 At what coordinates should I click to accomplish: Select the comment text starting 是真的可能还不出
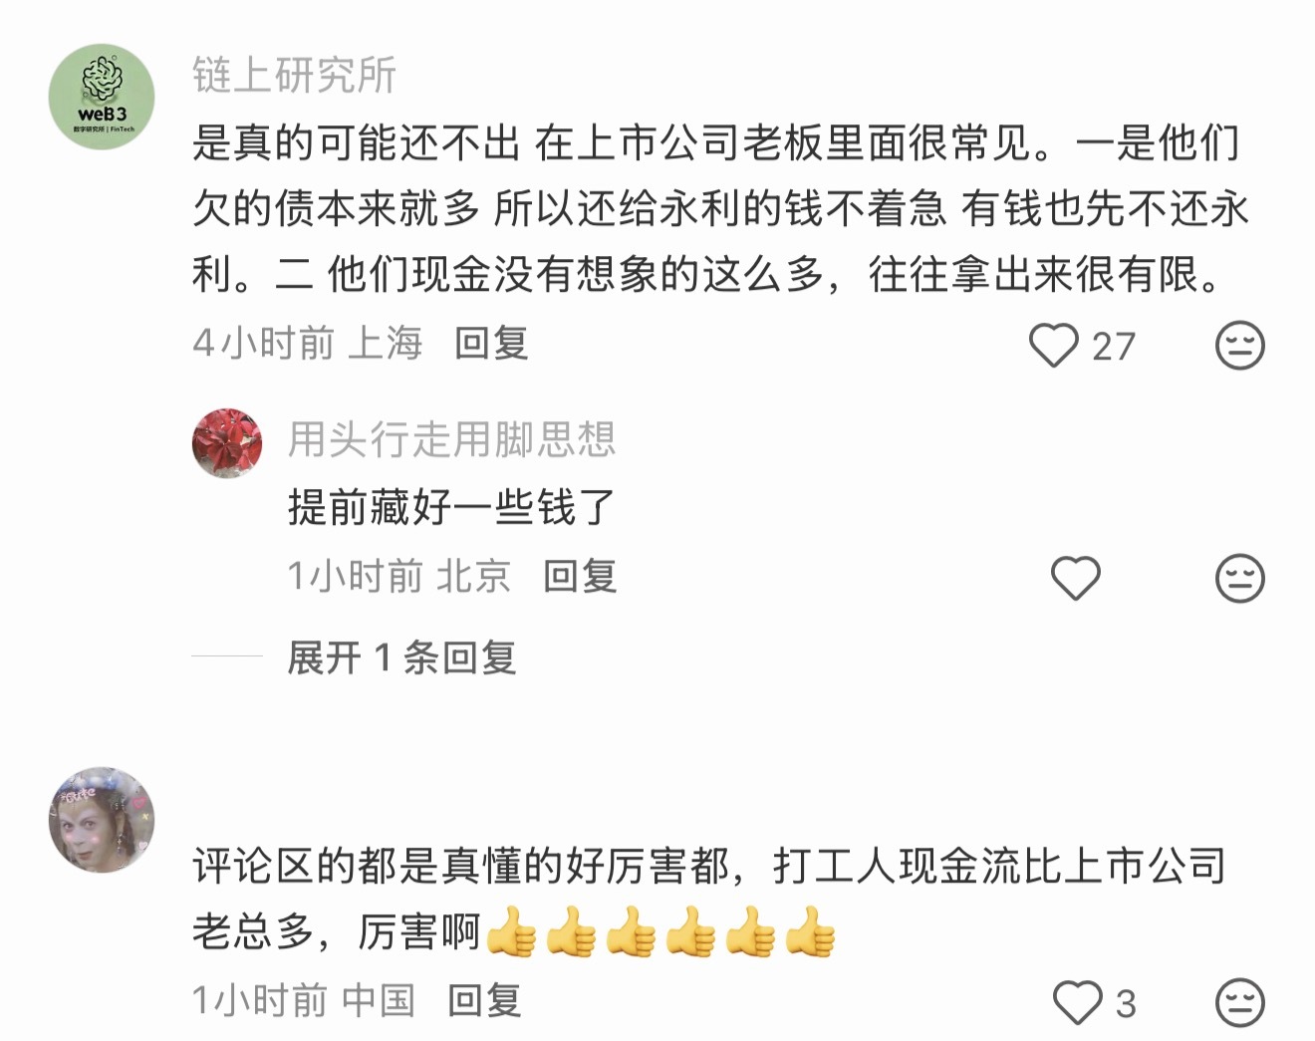[719, 209]
